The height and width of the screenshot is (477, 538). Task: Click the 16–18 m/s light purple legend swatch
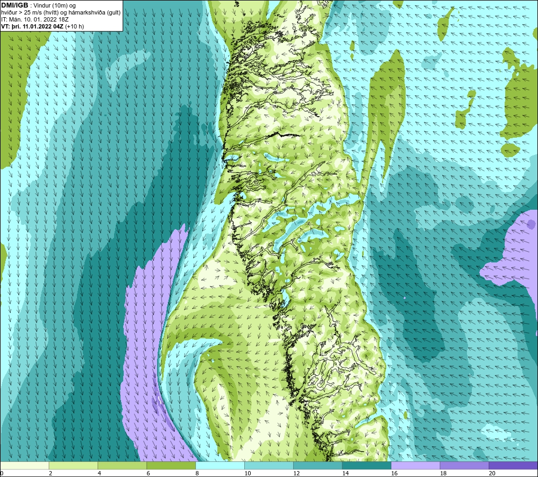coord(415,465)
